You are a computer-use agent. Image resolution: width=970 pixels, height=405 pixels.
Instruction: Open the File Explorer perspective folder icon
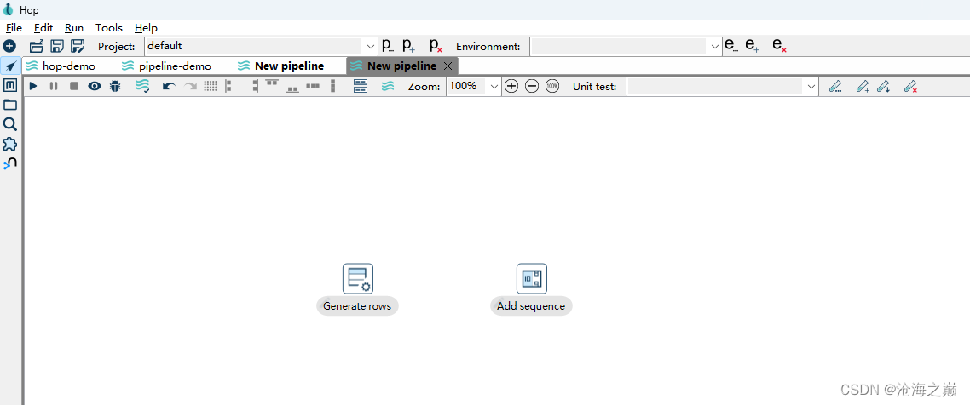click(x=10, y=105)
